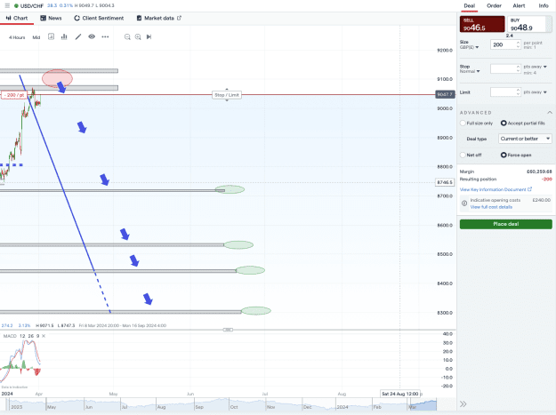This screenshot has height=415, width=556.
Task: Select the Deal ticket tab
Action: (469, 5)
